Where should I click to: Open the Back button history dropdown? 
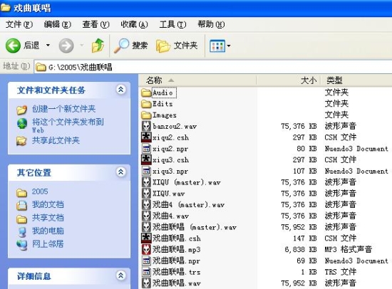tap(48, 46)
